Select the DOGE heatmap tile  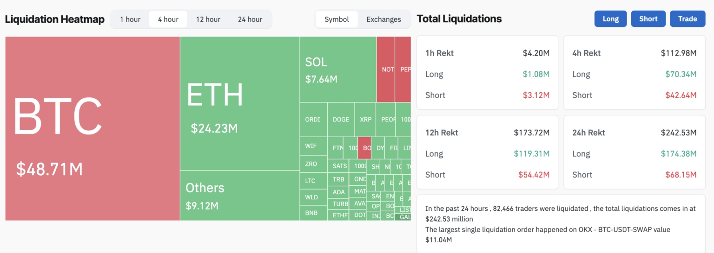pos(341,120)
